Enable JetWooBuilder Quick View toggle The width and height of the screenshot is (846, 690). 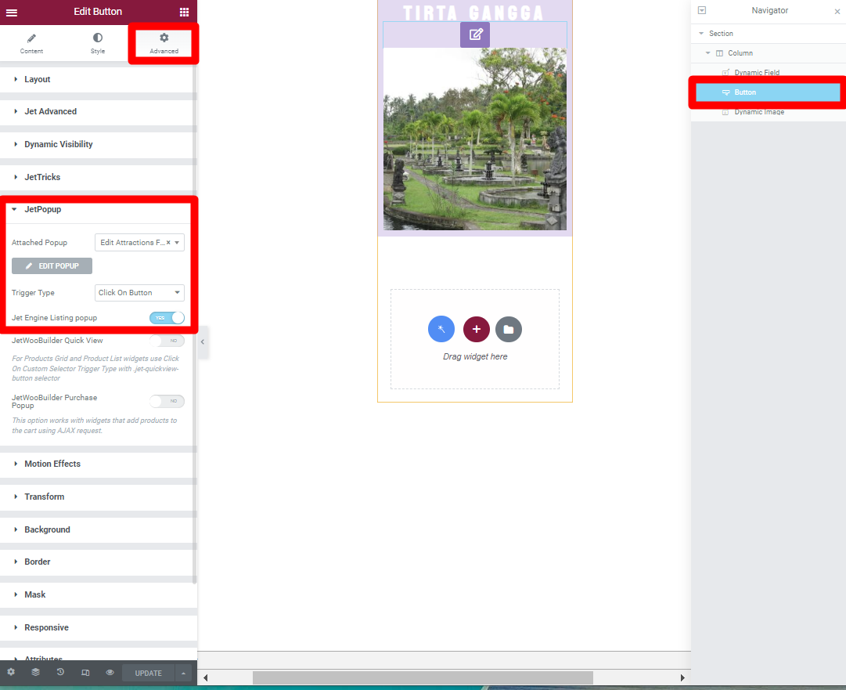pyautogui.click(x=167, y=341)
